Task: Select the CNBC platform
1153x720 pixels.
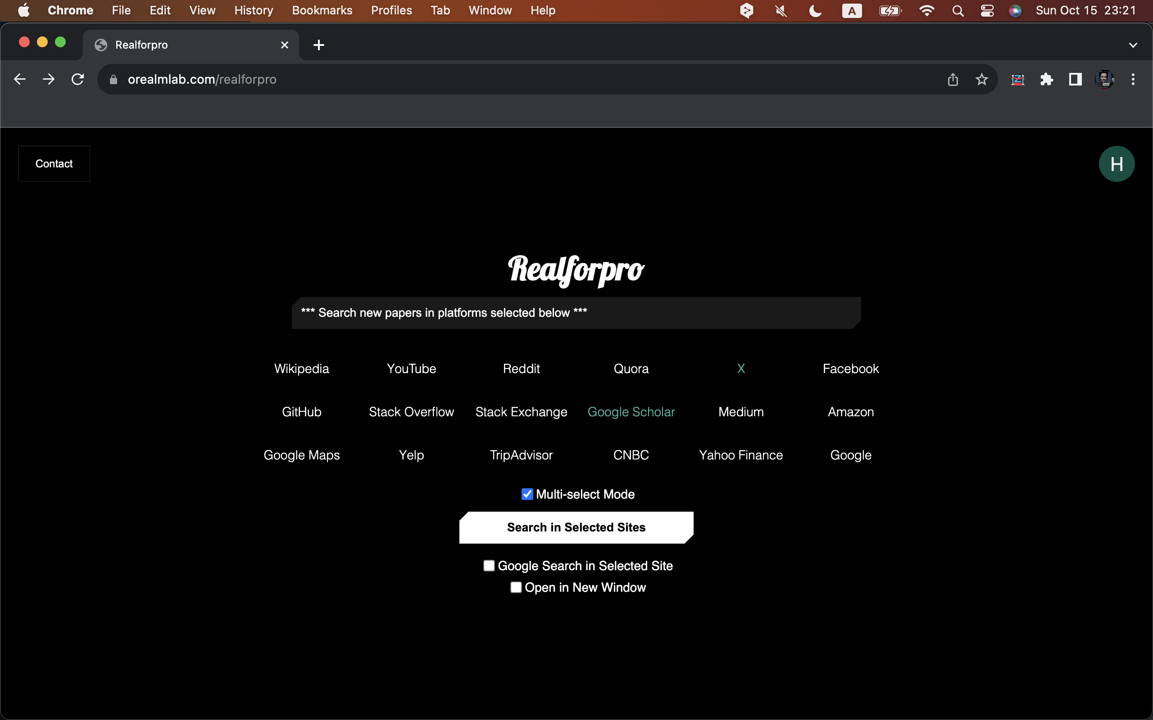Action: point(631,455)
